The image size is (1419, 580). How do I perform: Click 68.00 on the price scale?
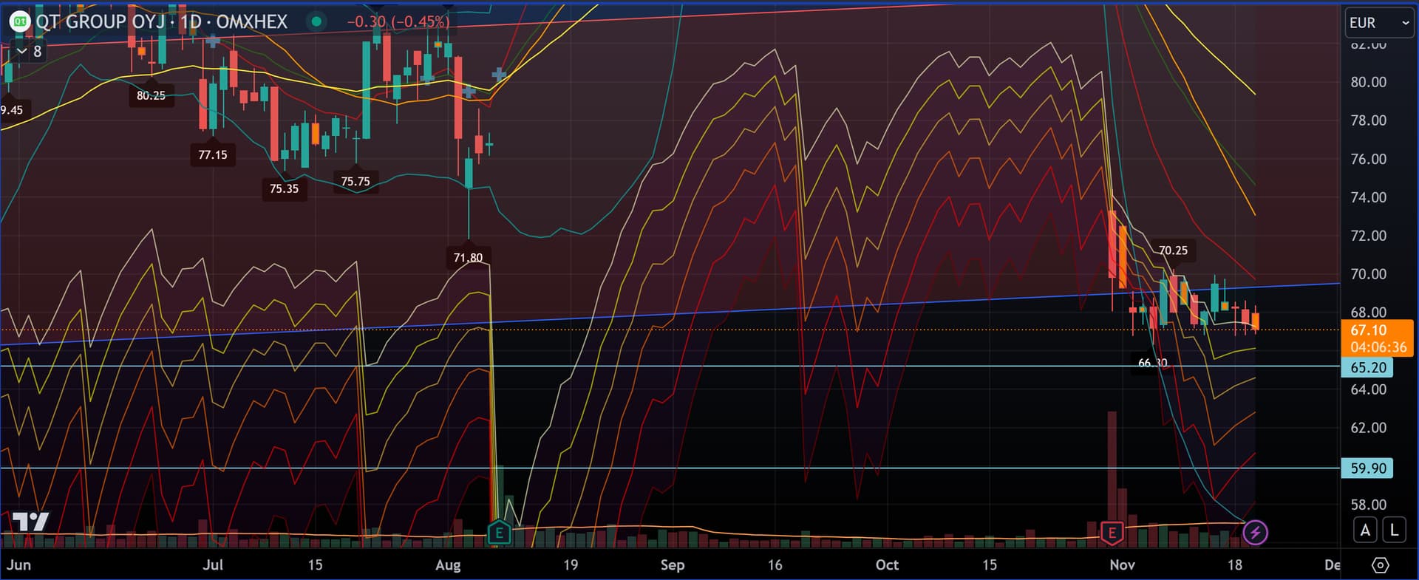tap(1368, 313)
